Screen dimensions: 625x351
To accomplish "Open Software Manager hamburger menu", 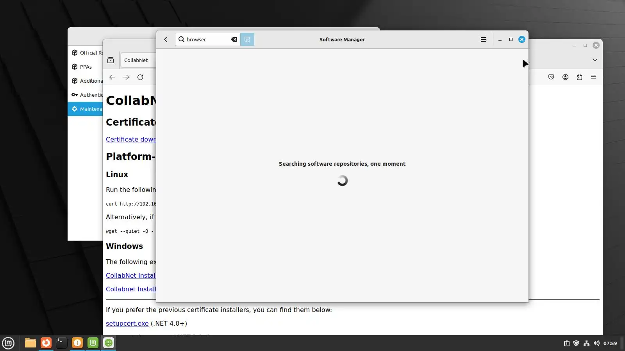I will 484,39.
